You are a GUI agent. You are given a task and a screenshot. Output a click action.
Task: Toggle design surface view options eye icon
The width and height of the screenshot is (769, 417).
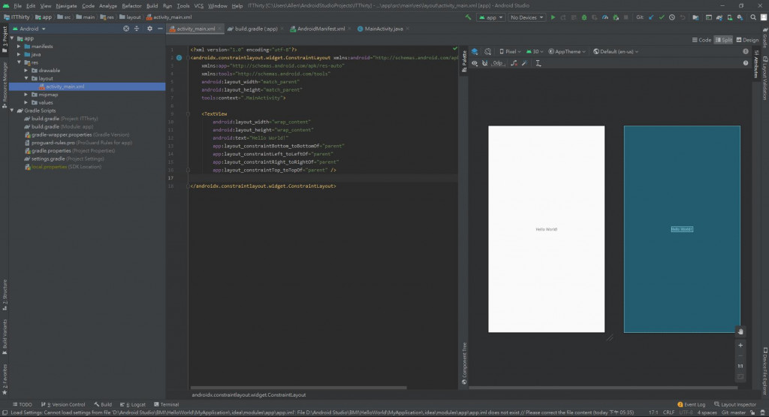click(x=475, y=64)
